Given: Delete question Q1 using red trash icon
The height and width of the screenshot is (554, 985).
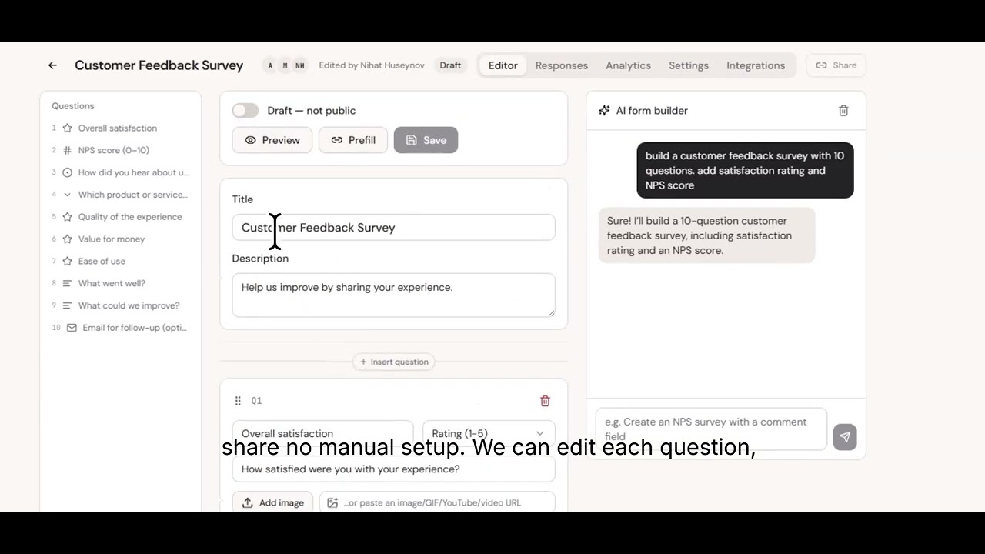Looking at the screenshot, I should (545, 401).
